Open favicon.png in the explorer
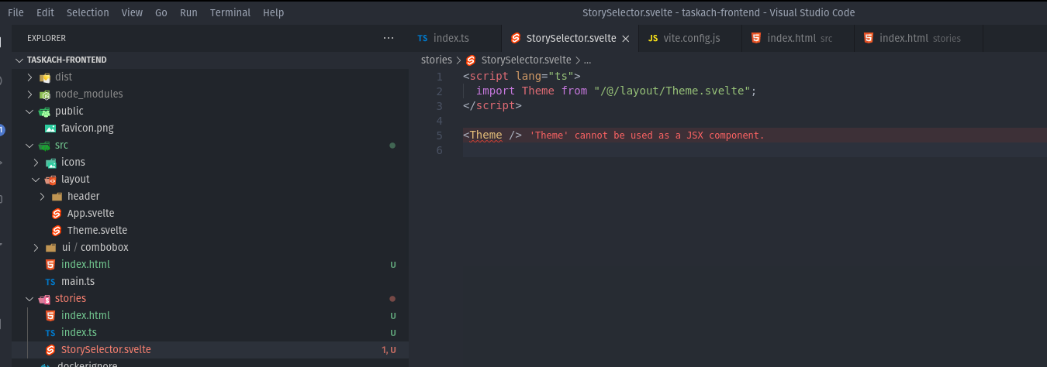This screenshot has width=1047, height=367. [209, 128]
